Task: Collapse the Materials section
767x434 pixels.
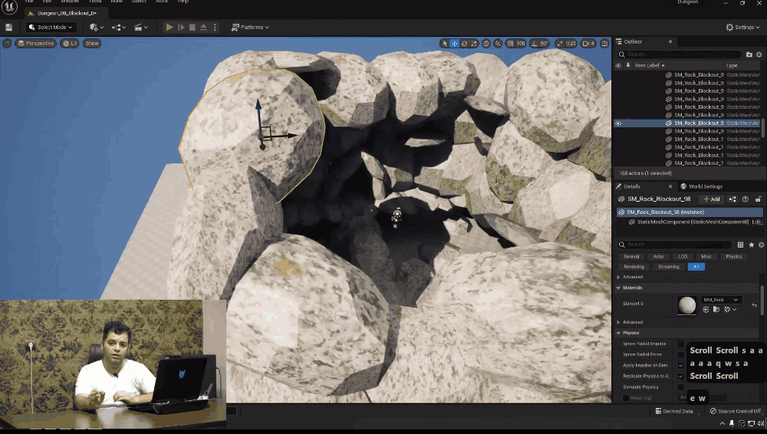Action: click(619, 288)
